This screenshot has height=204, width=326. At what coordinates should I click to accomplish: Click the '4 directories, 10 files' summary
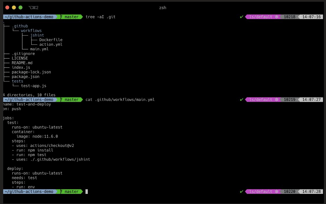[29, 95]
